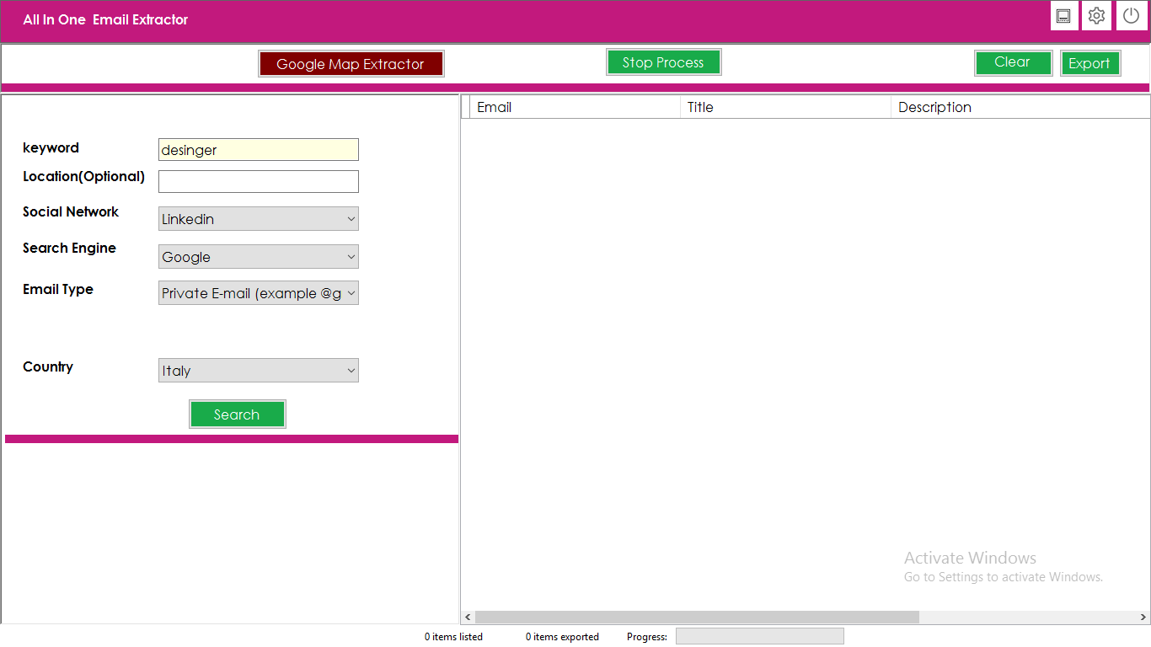This screenshot has width=1151, height=647.
Task: Click the 'keyword' label
Action: click(x=51, y=147)
